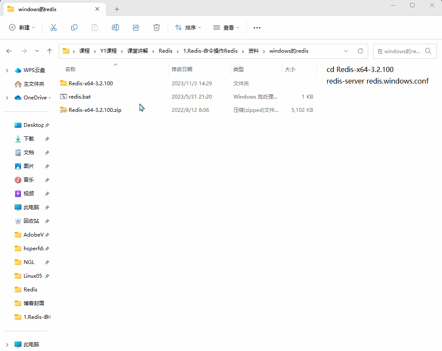The image size is (442, 351).
Task: Sort by 名称 column header
Action: pos(70,69)
